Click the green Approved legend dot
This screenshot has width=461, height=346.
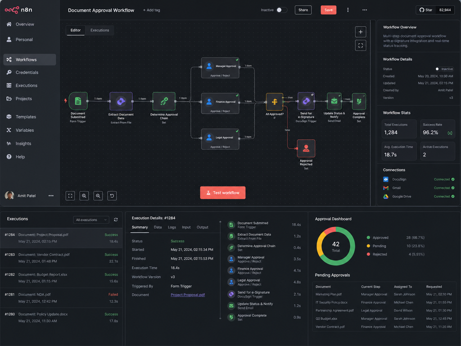[368, 237]
